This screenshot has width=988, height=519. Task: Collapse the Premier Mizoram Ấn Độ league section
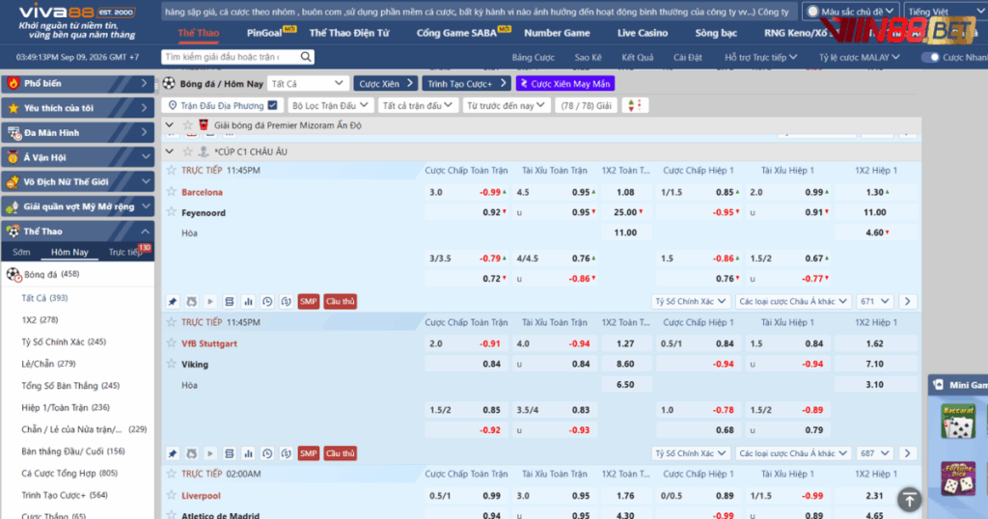tap(170, 125)
